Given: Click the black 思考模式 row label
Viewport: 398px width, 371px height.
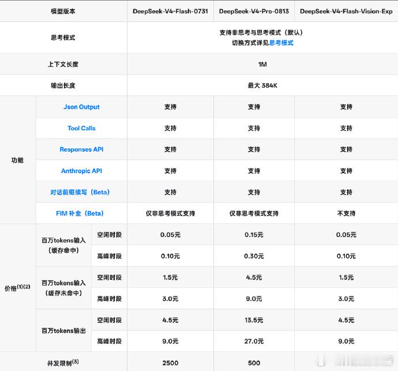Looking at the screenshot, I should [63, 38].
